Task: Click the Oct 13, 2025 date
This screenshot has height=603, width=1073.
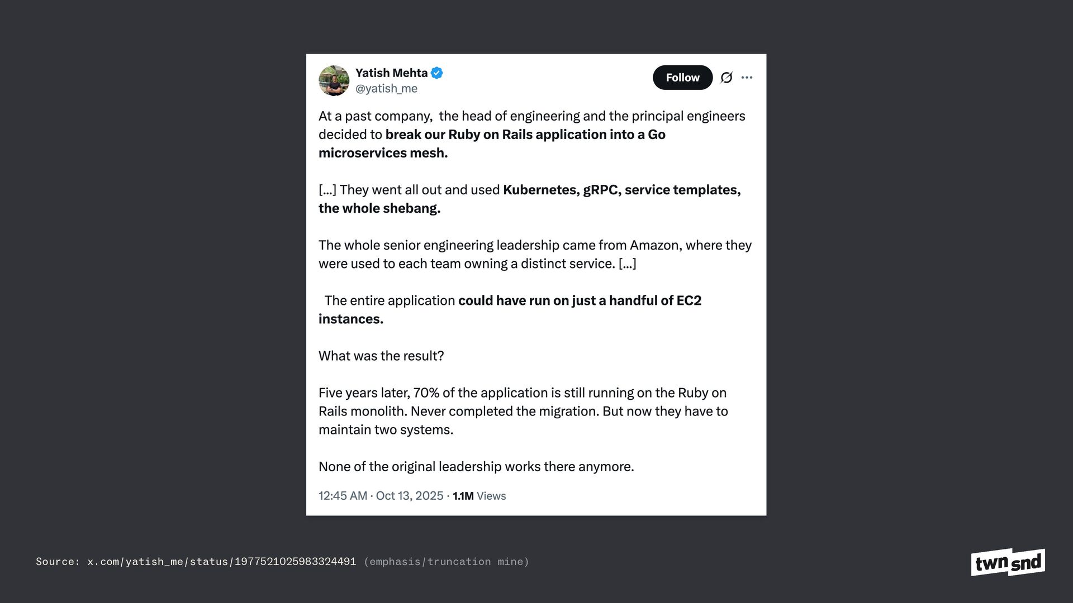Action: 409,496
